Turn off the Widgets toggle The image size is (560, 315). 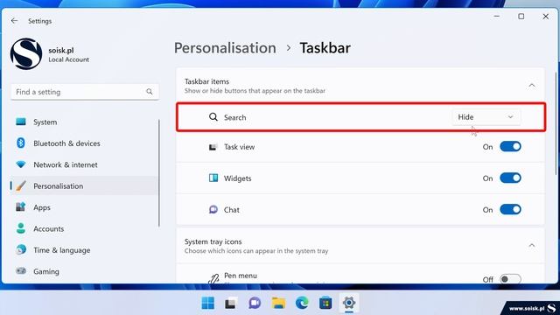510,178
